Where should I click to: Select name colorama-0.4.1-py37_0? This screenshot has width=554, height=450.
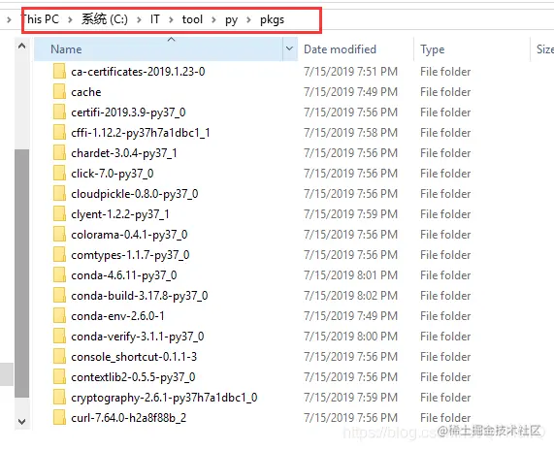(x=129, y=235)
